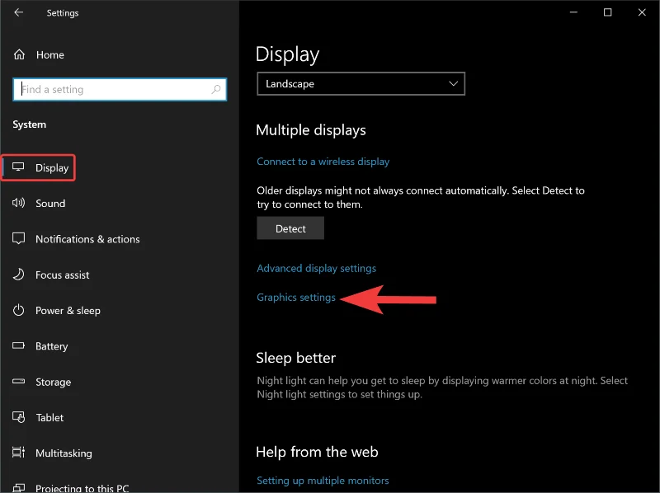This screenshot has height=493, width=660.
Task: Open Setting up multiple monitors link
Action: [323, 481]
